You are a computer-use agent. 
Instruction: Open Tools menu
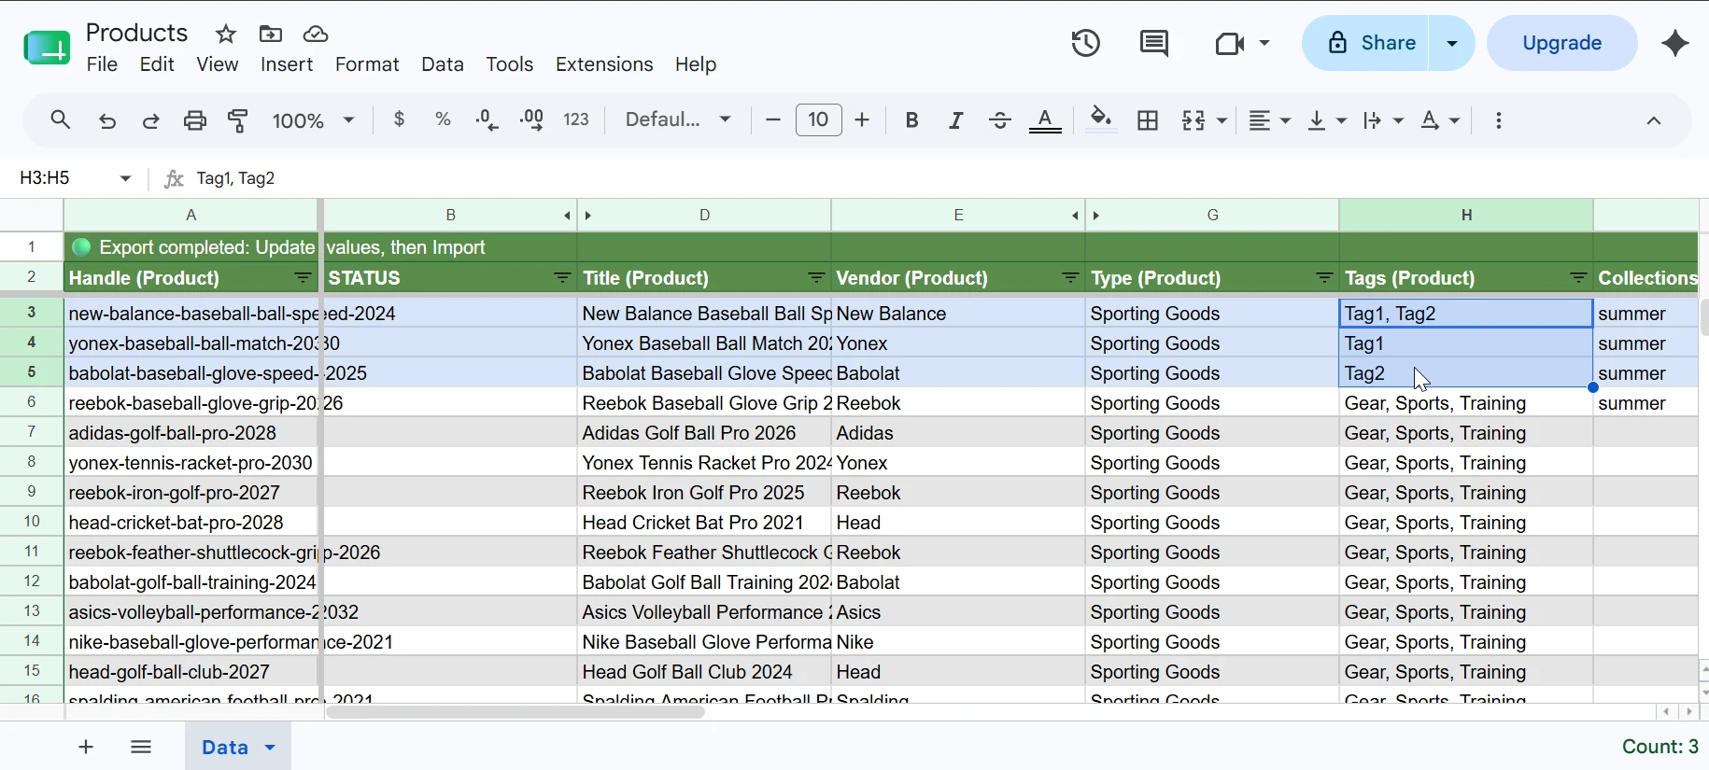(510, 64)
